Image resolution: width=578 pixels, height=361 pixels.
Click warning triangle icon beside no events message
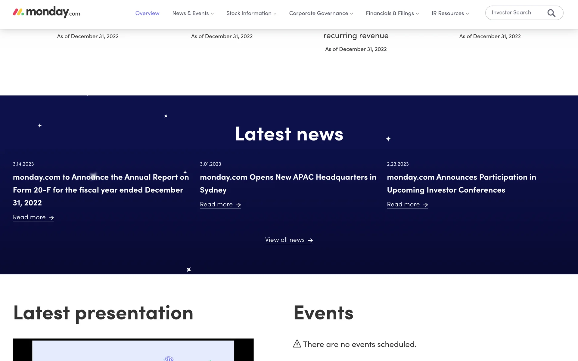(x=297, y=344)
